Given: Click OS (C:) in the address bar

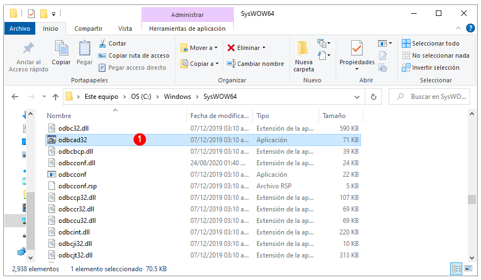Looking at the screenshot, I should coord(141,97).
